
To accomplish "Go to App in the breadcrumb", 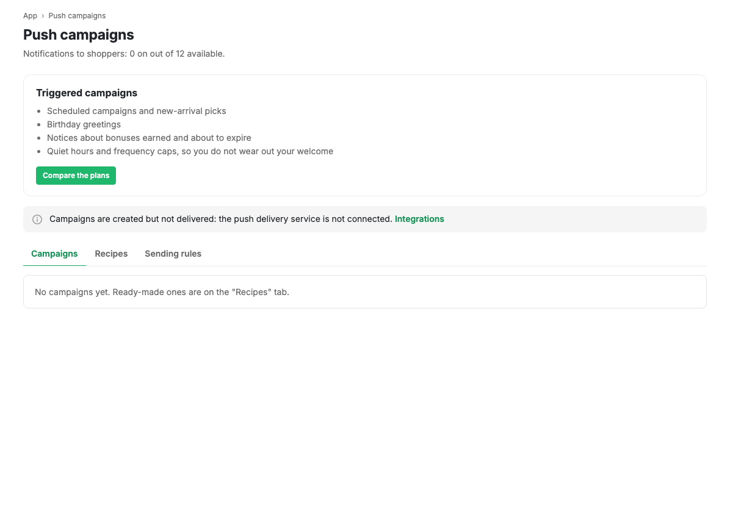I will coord(31,16).
